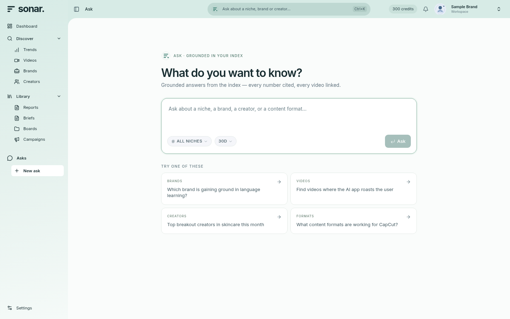The image size is (510, 319).
Task: Click the Ask submit button
Action: 398,141
